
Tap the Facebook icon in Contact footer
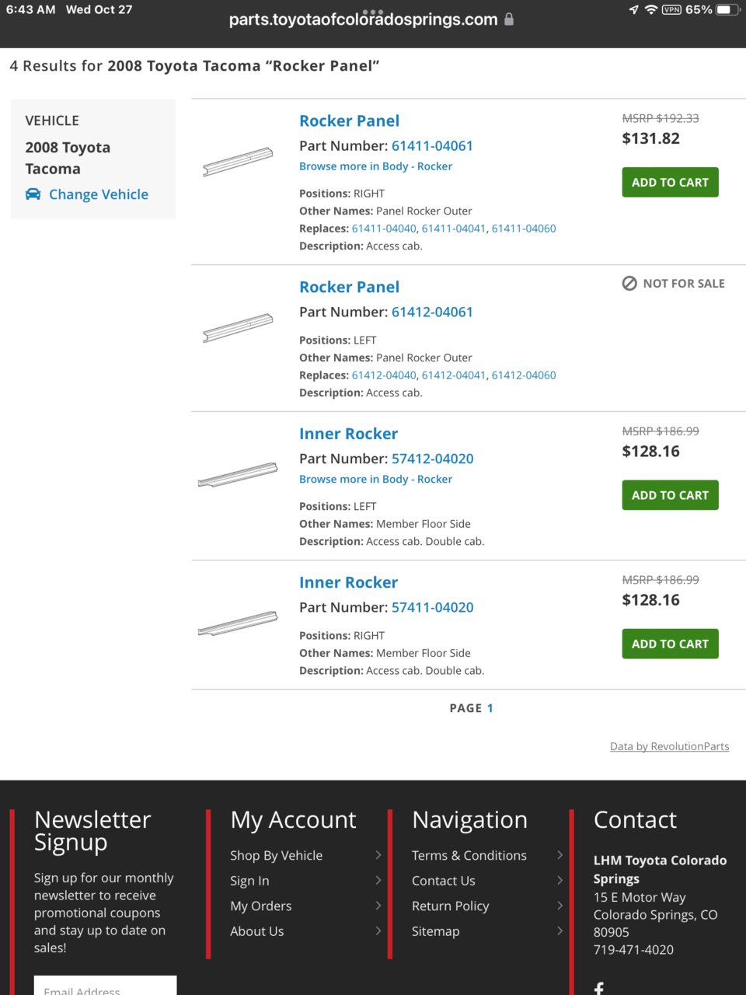599,988
